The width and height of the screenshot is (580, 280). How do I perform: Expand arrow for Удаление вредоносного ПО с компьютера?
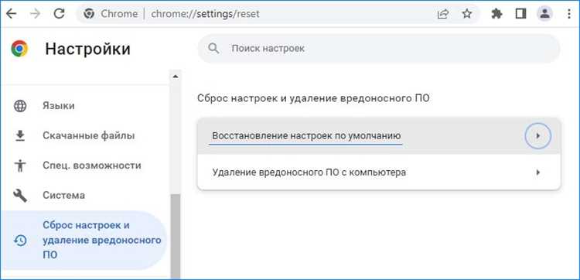point(538,172)
